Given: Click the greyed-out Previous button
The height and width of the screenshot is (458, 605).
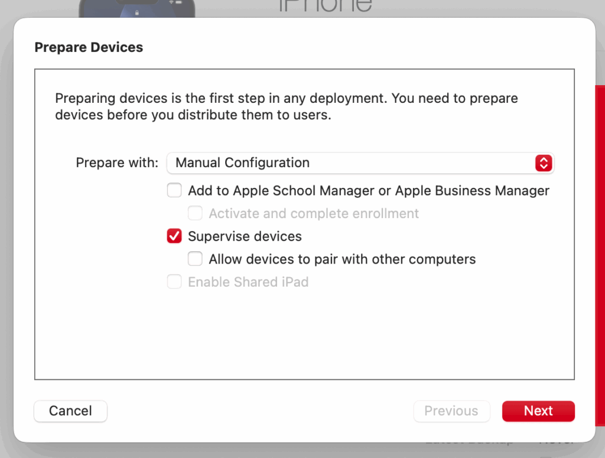Looking at the screenshot, I should point(451,411).
